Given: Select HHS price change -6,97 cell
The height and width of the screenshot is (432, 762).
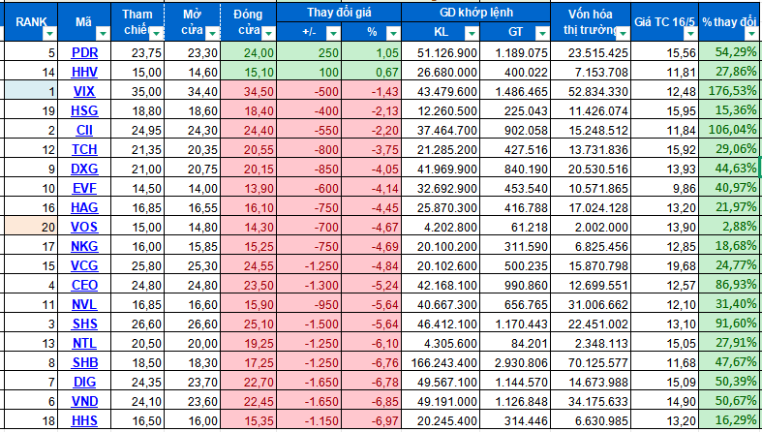Looking at the screenshot, I should click(372, 420).
